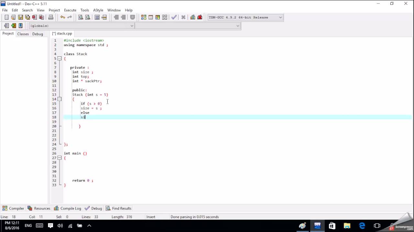Click the Goto function toolbar icon

97,17
